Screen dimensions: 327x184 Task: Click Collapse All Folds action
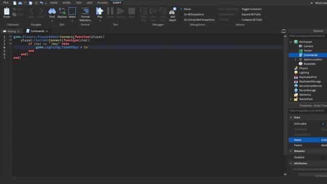(252, 20)
